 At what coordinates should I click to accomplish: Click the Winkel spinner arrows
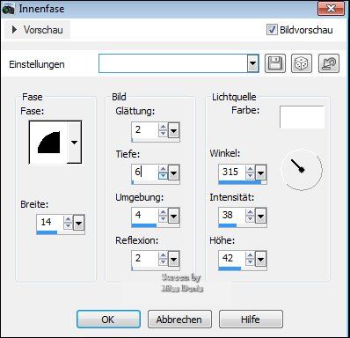pyautogui.click(x=250, y=173)
